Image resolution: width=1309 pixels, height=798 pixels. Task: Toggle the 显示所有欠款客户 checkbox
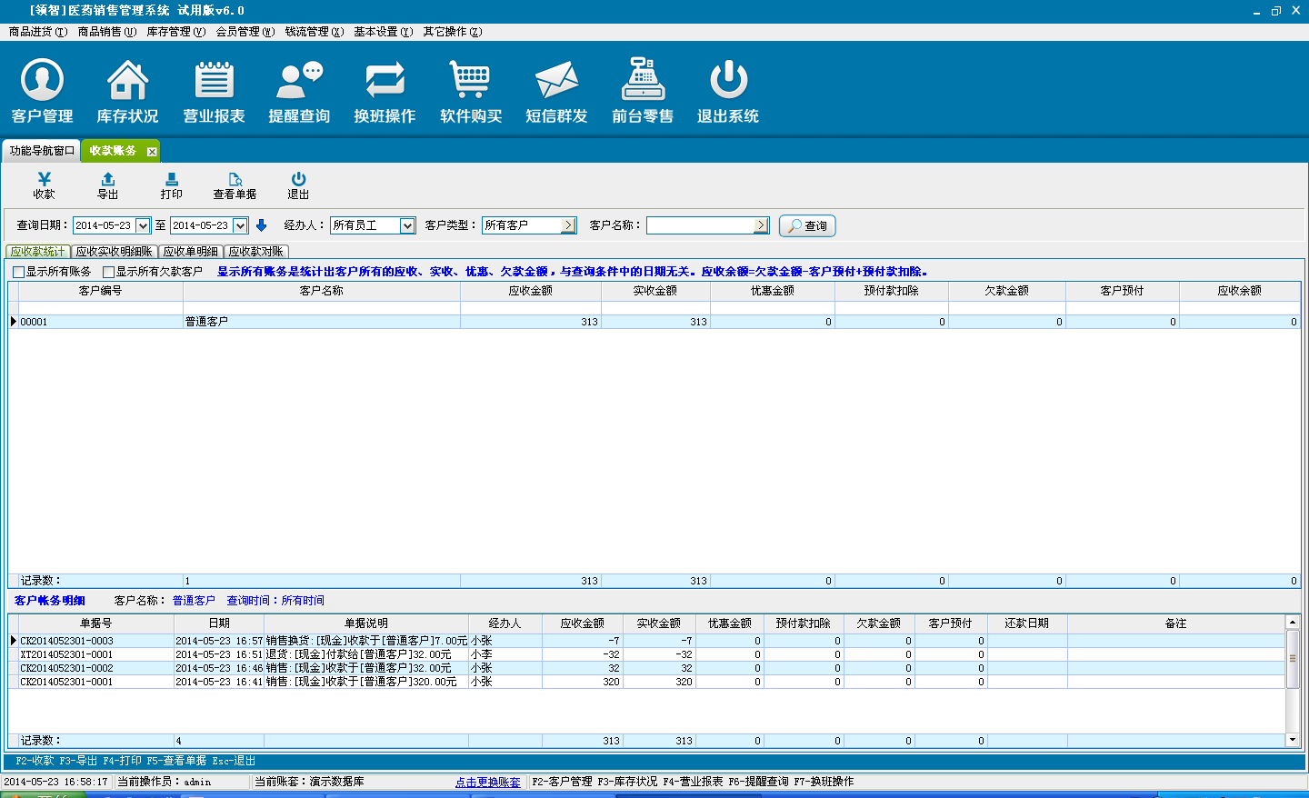tap(109, 272)
